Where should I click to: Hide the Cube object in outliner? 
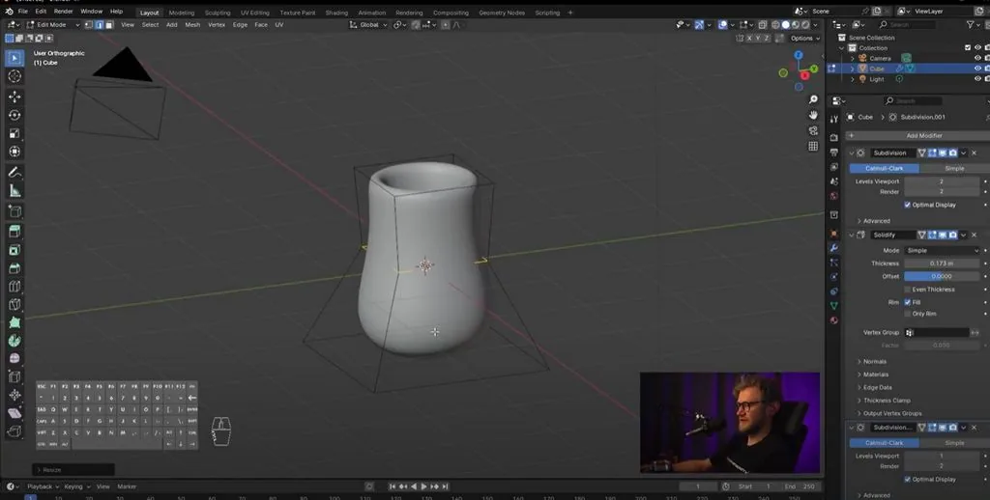(977, 69)
